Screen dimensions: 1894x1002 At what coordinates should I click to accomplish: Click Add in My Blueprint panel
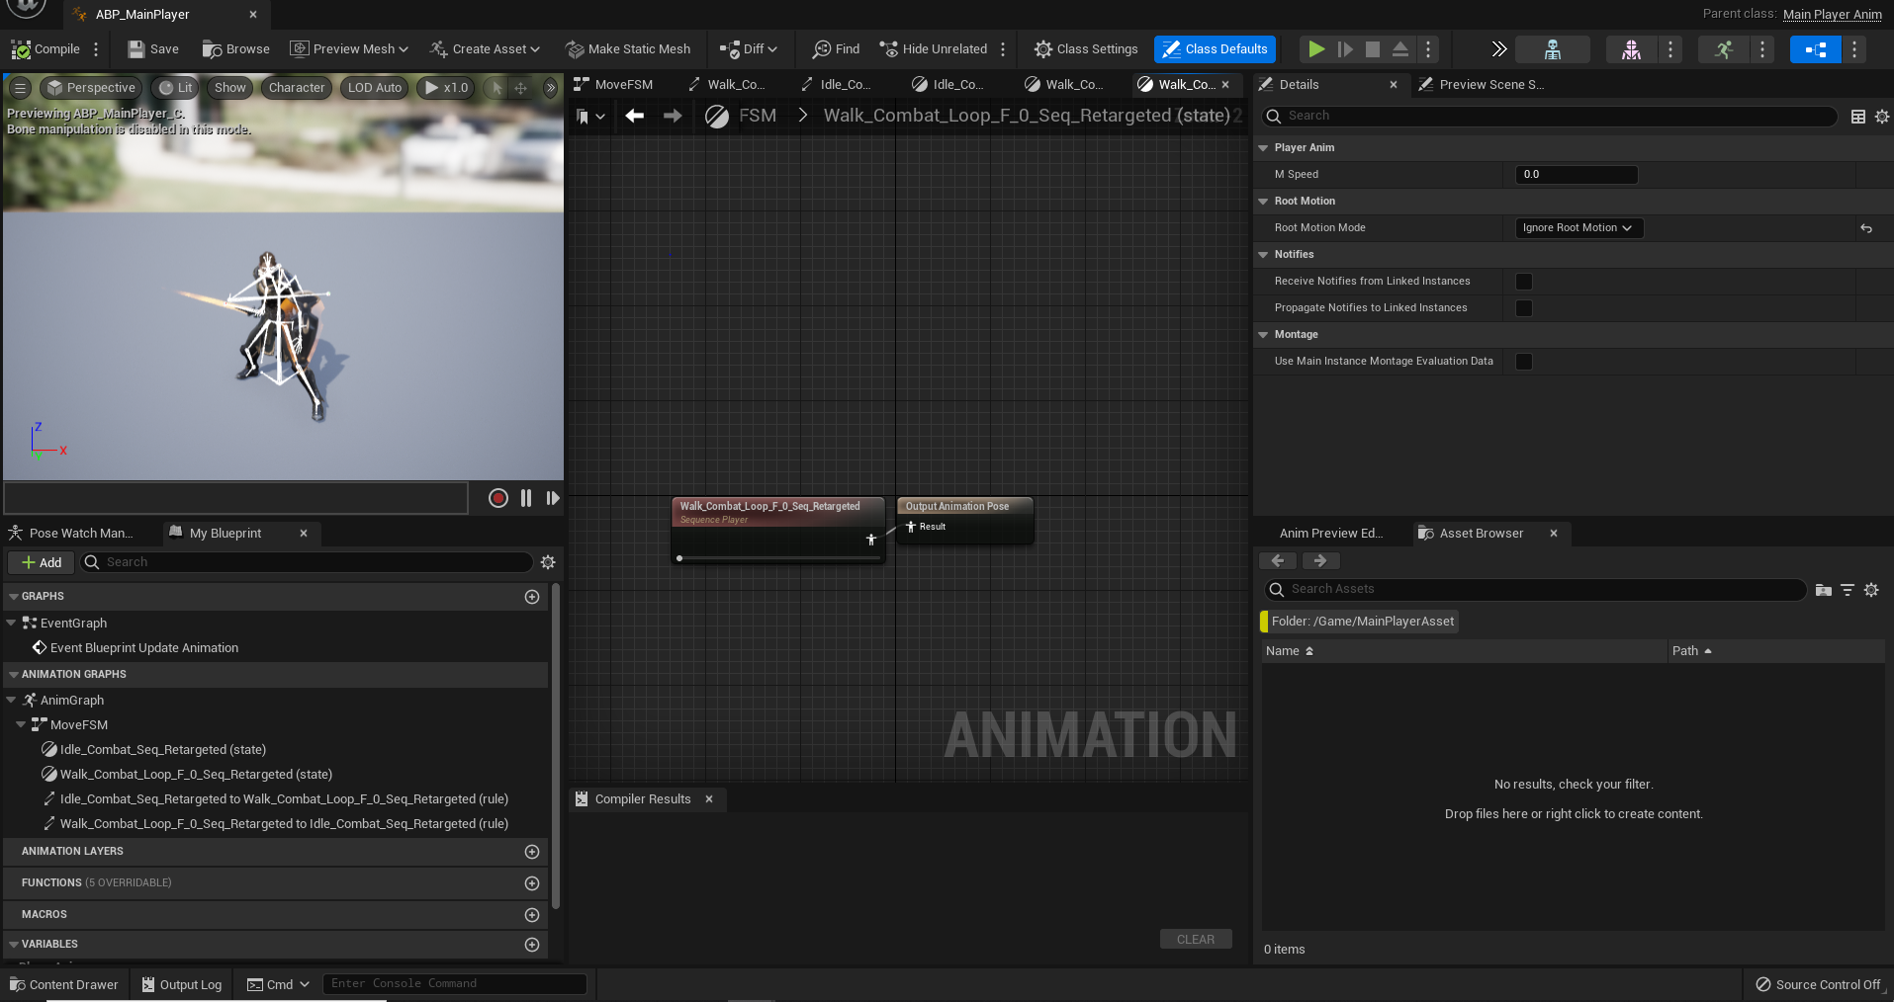pos(42,562)
